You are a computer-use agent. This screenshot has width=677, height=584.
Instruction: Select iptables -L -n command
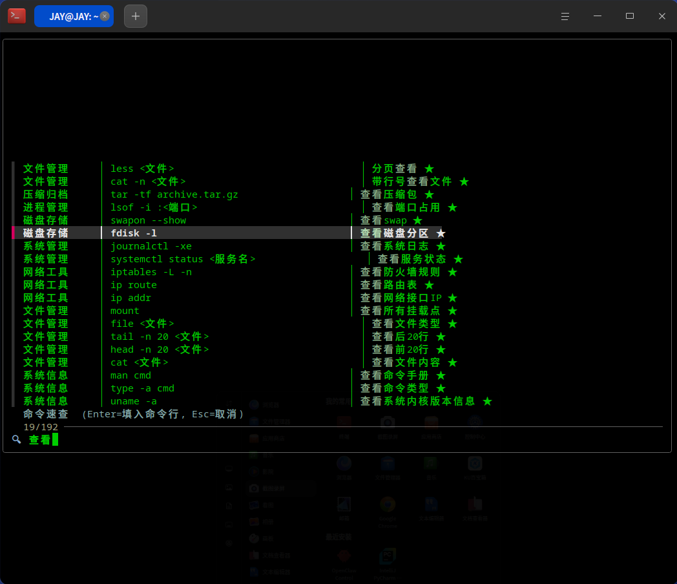pos(151,272)
